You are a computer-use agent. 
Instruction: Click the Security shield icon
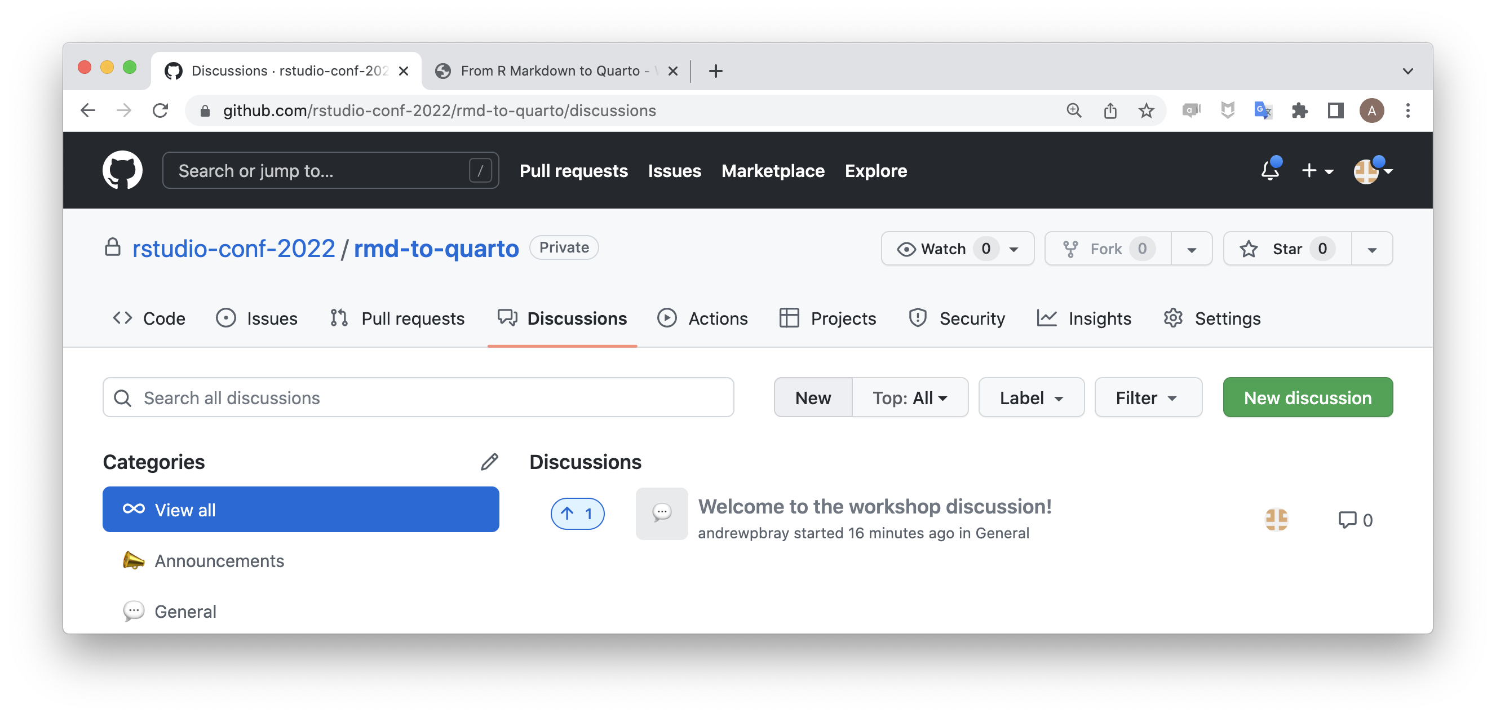pos(918,318)
